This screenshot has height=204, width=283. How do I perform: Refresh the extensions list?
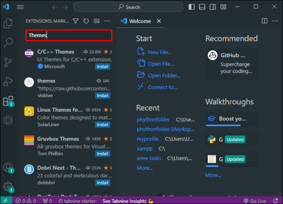86,21
